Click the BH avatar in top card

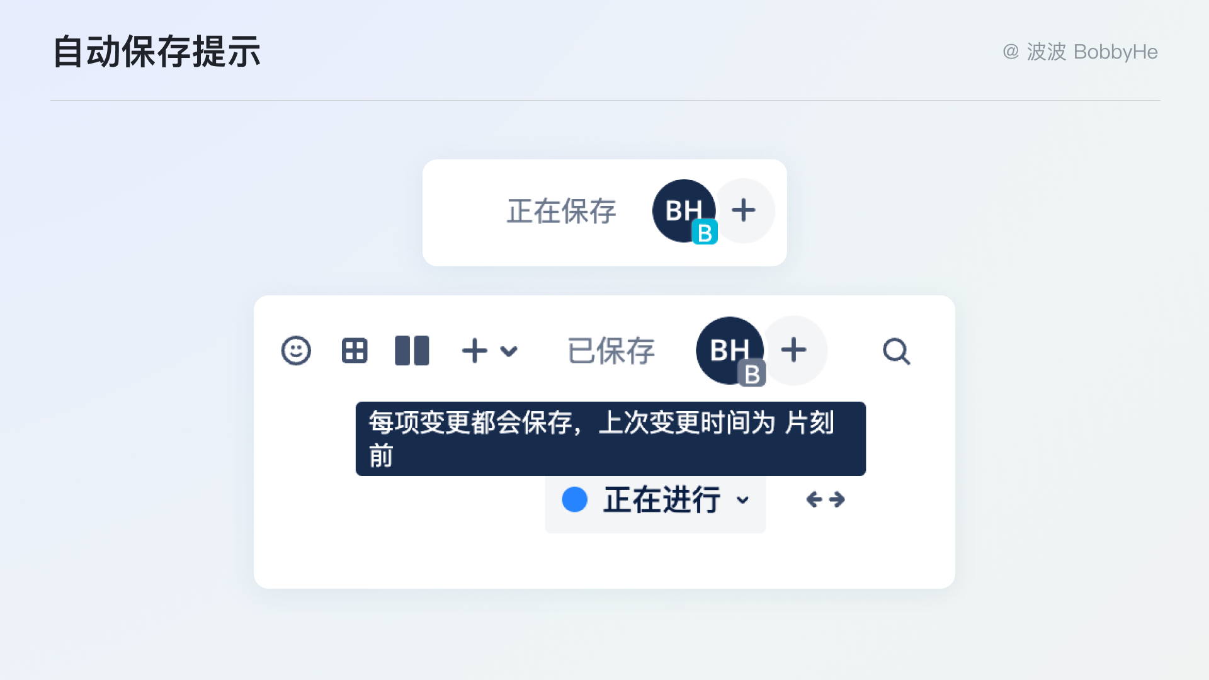click(684, 210)
